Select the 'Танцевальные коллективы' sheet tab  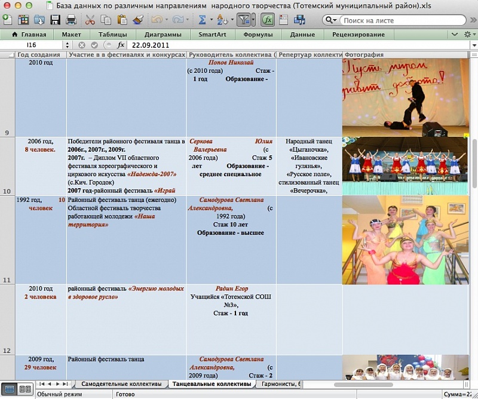[x=212, y=383]
